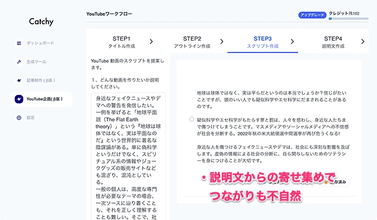Click the credit remaining progress bar
Image resolution: width=377 pixels, height=220 pixels.
[x=349, y=19]
